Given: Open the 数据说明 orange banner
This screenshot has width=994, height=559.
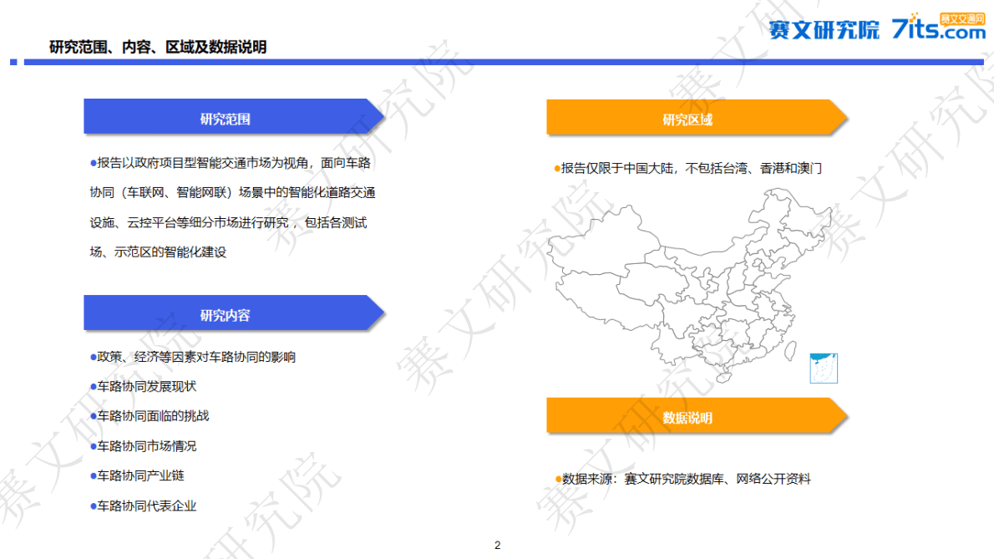Looking at the screenshot, I should tap(693, 415).
